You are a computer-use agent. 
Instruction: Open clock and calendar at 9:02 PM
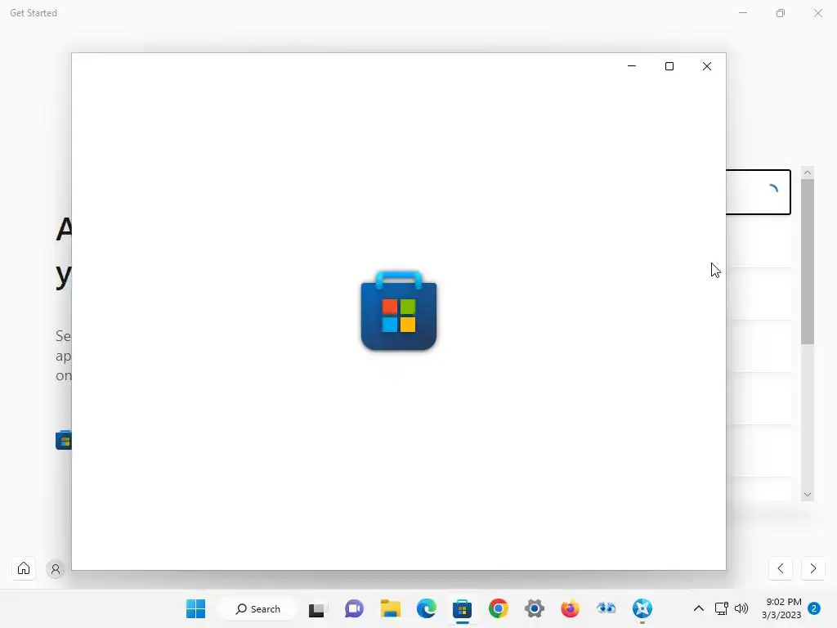(781, 608)
